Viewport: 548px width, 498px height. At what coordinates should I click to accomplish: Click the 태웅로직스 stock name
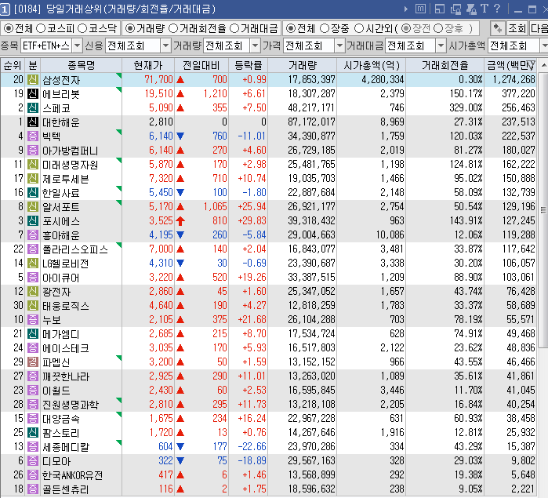[x=66, y=306]
